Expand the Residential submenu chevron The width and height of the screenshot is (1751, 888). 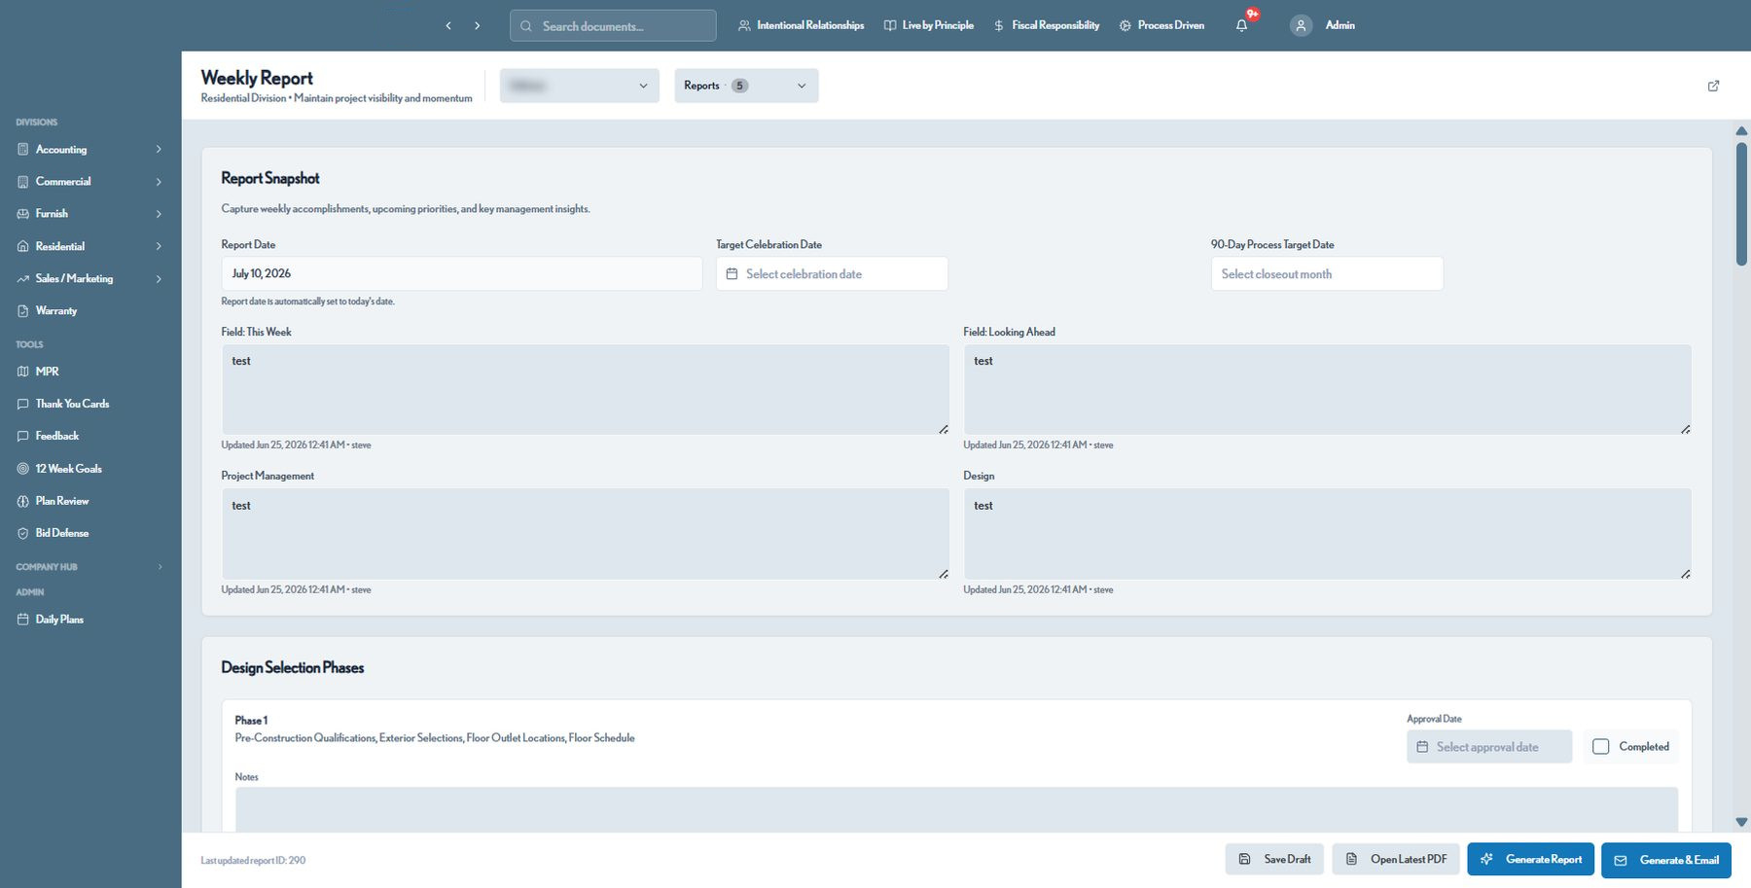159,246
